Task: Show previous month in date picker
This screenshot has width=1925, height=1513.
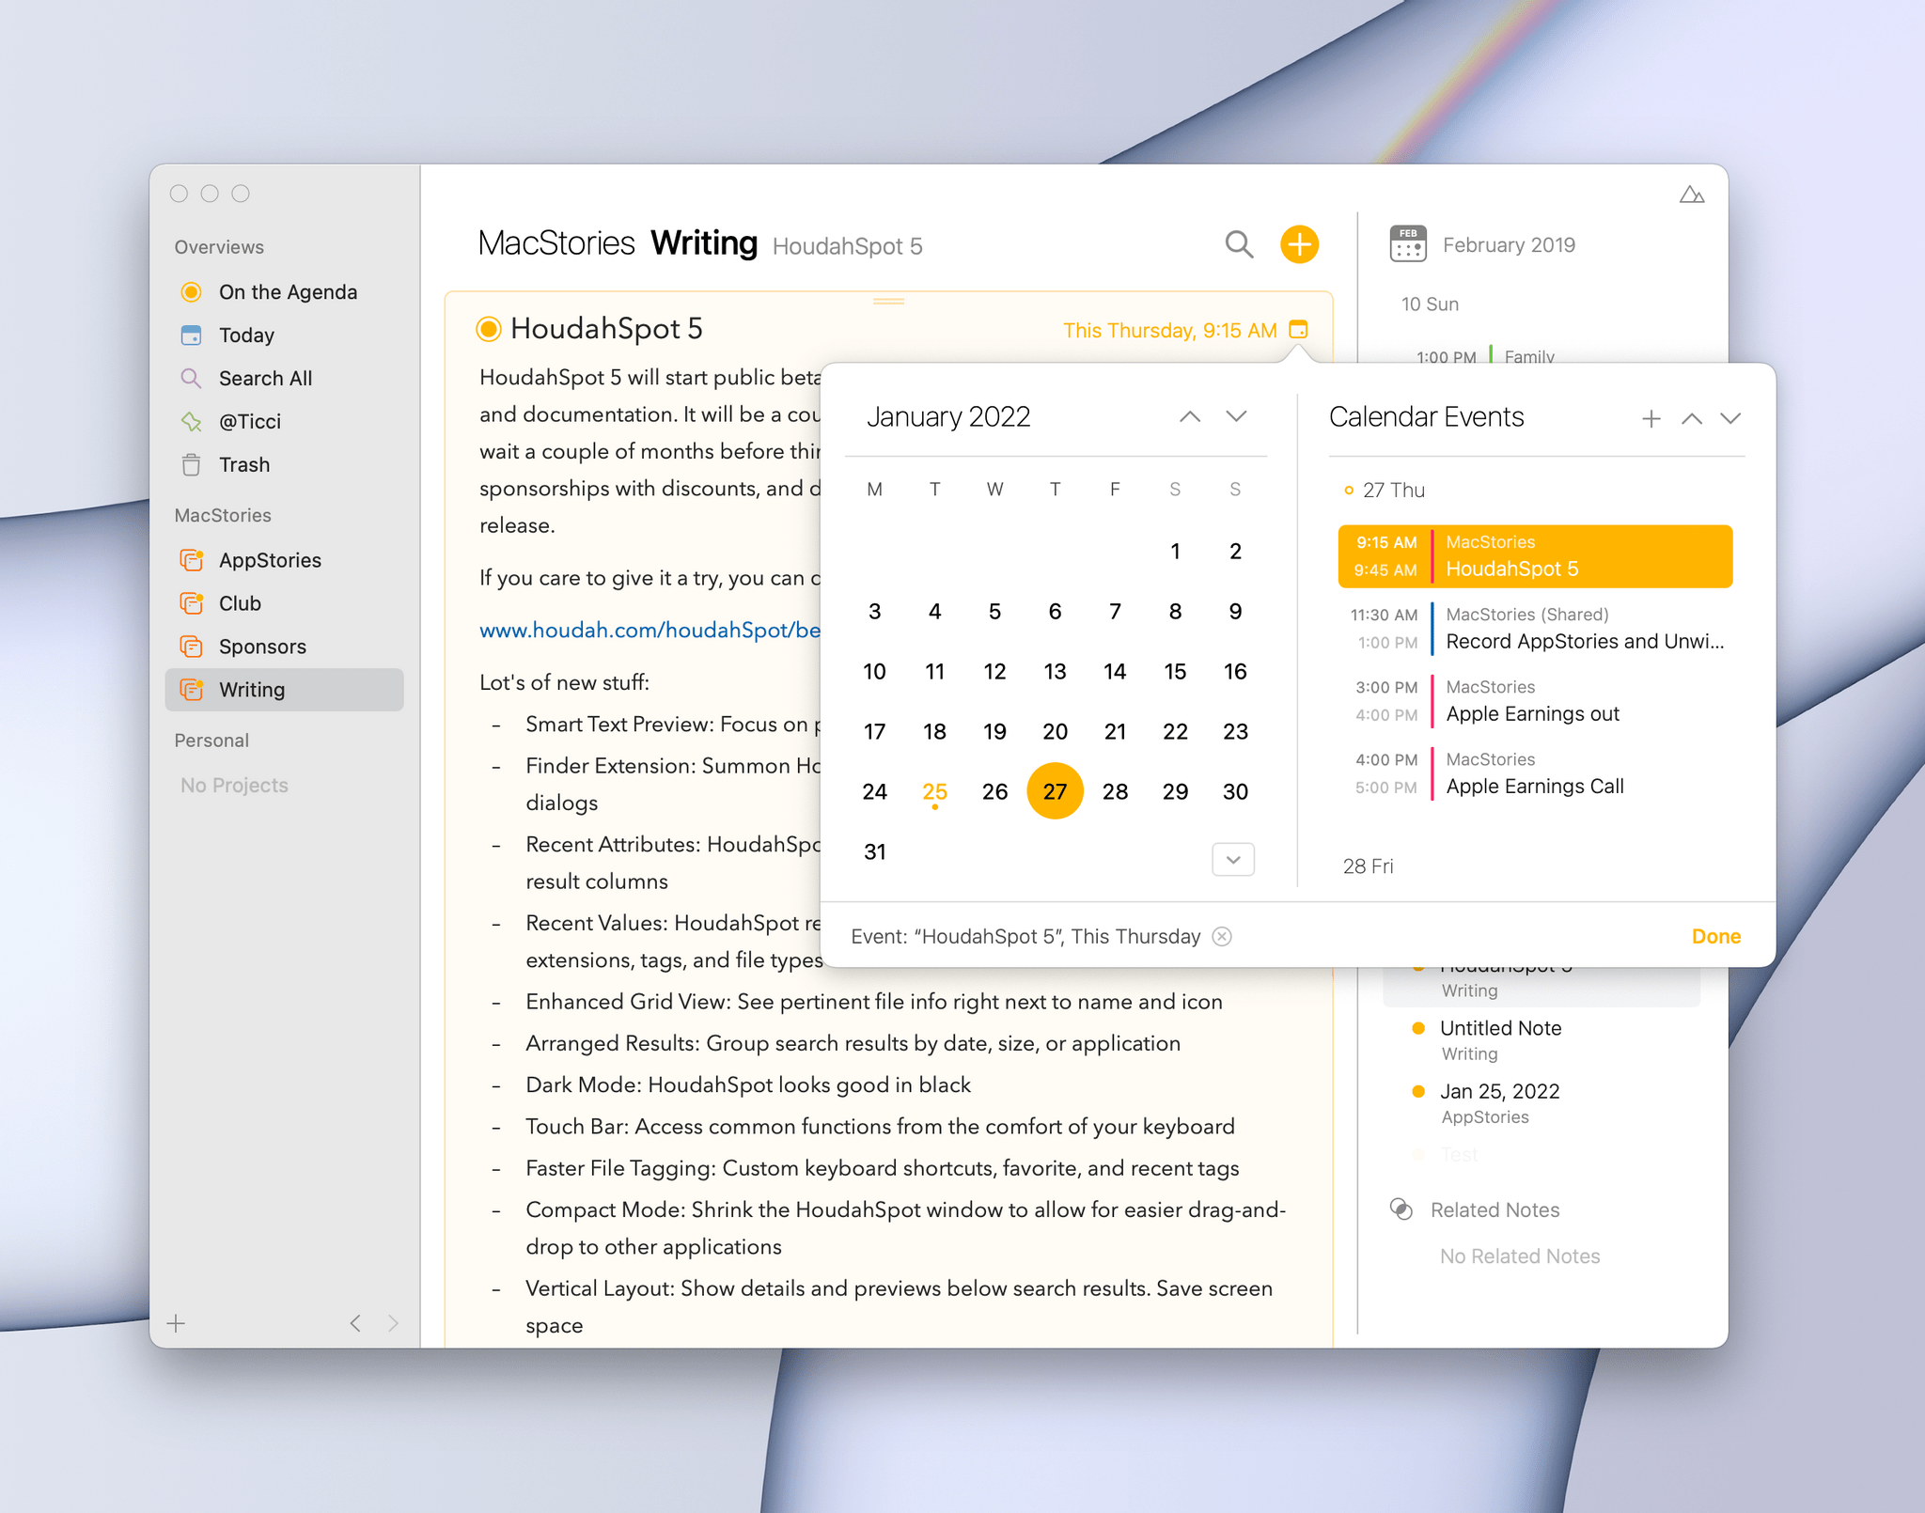Action: (x=1190, y=416)
